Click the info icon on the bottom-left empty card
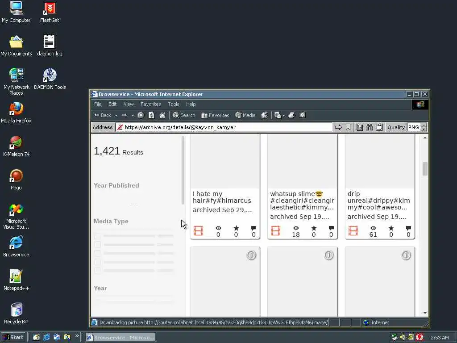The image size is (457, 343). click(251, 255)
